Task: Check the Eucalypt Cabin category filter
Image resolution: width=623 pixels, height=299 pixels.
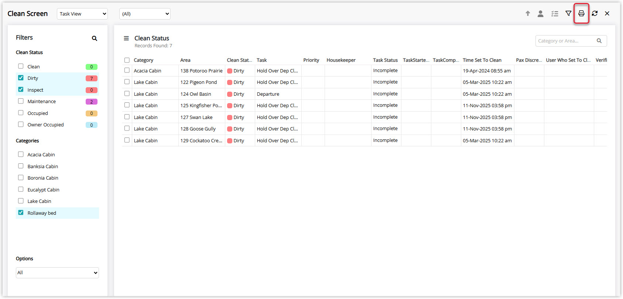Action: click(x=21, y=189)
